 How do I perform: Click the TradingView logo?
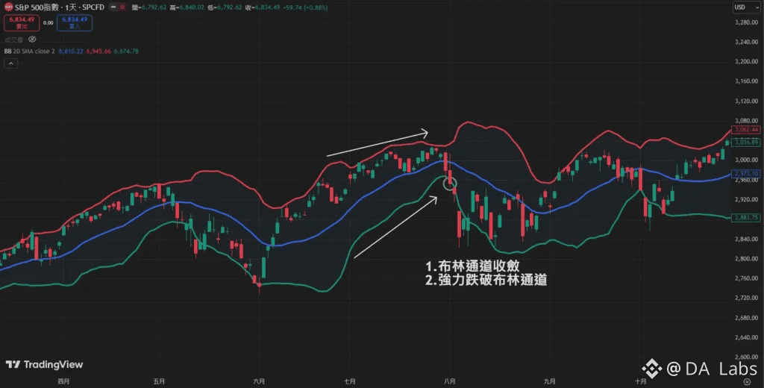[x=44, y=365]
